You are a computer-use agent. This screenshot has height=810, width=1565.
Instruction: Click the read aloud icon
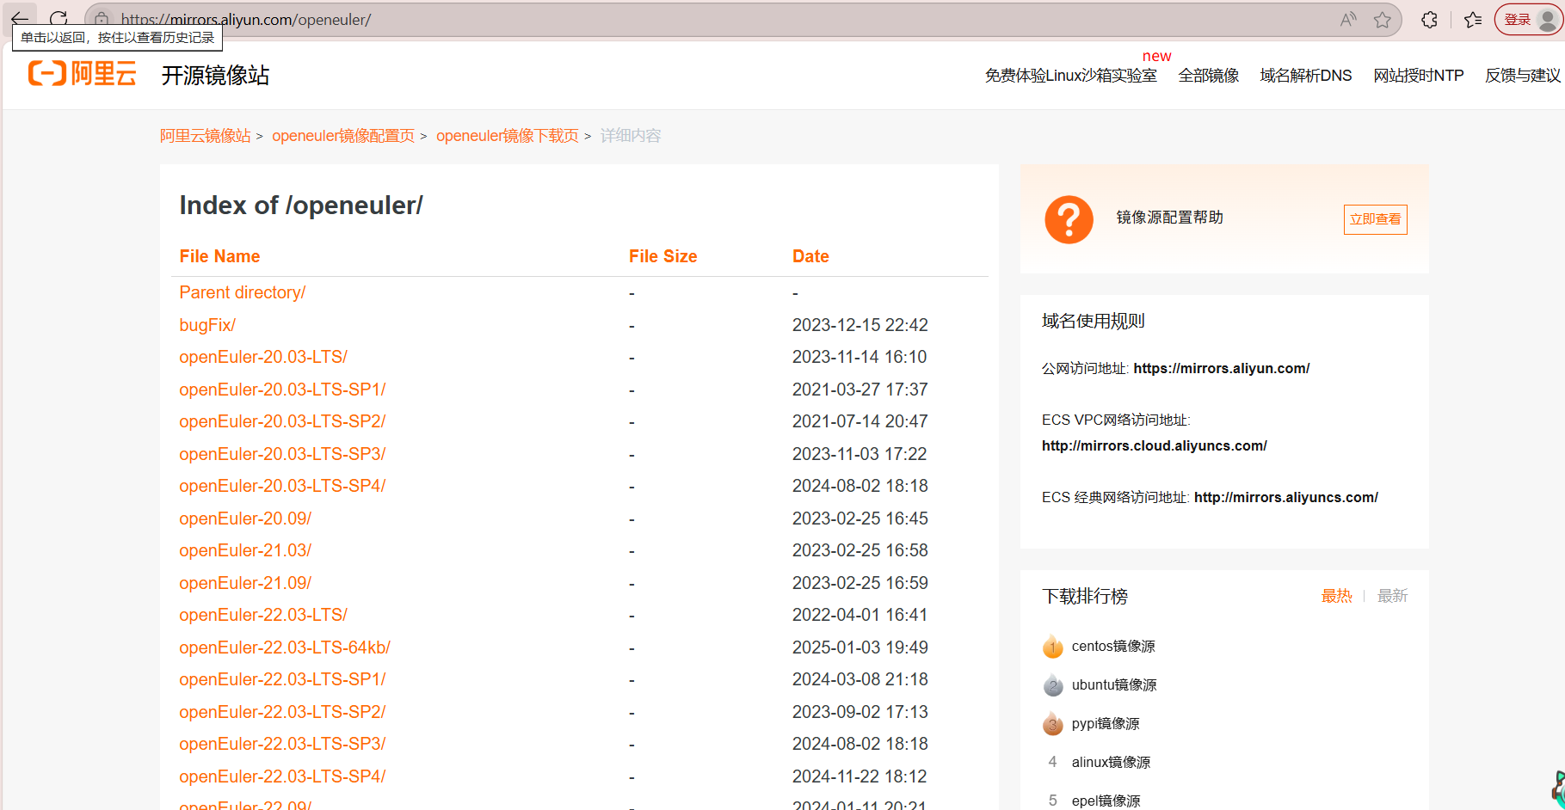pos(1348,19)
